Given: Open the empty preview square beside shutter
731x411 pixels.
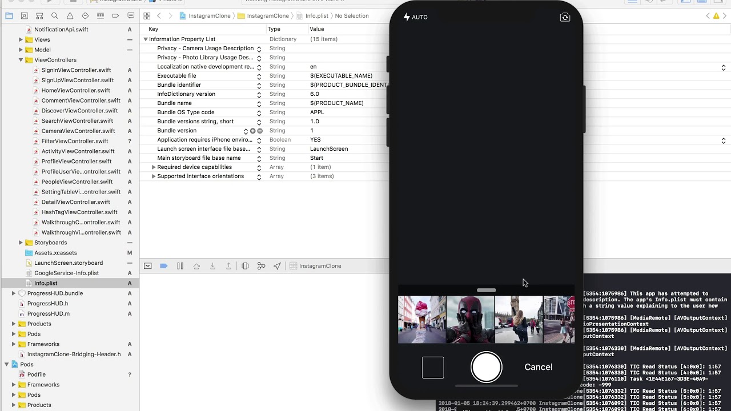Looking at the screenshot, I should pyautogui.click(x=433, y=368).
